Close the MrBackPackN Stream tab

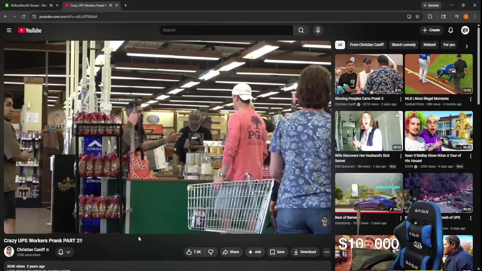tap(57, 5)
